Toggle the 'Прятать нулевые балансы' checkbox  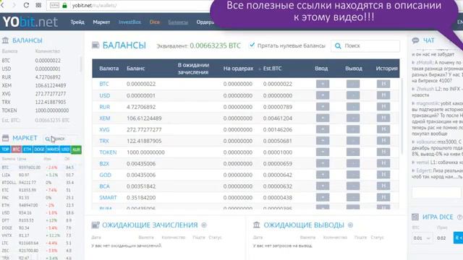pos(252,45)
